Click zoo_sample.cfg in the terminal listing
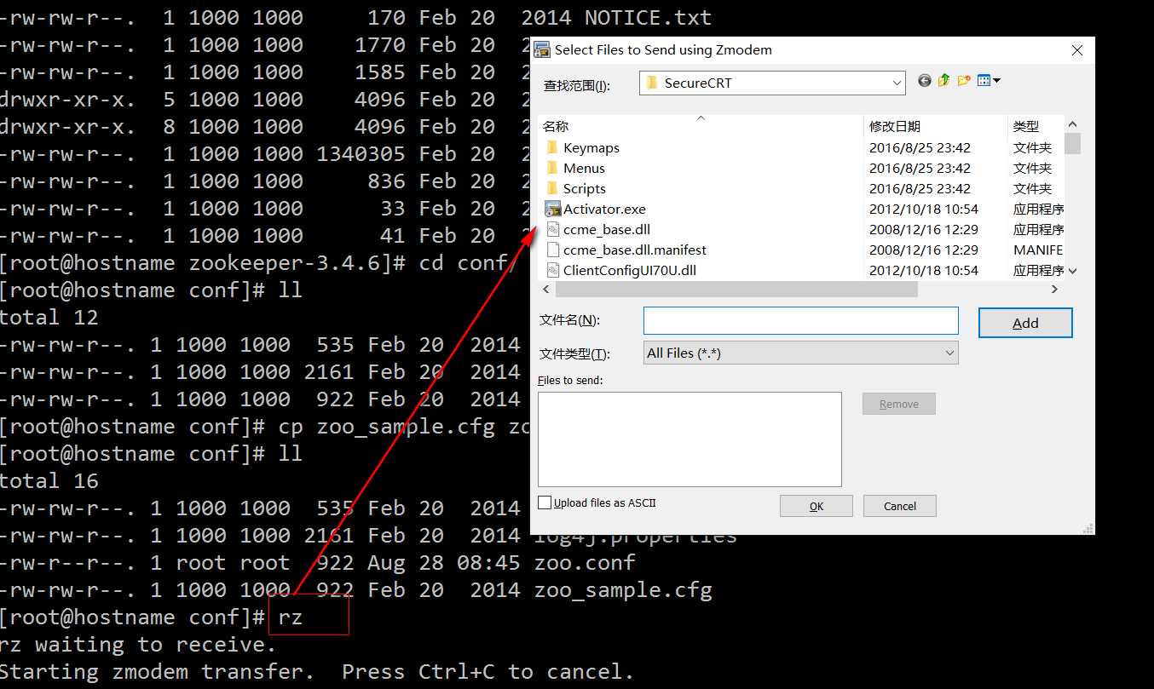 (623, 589)
